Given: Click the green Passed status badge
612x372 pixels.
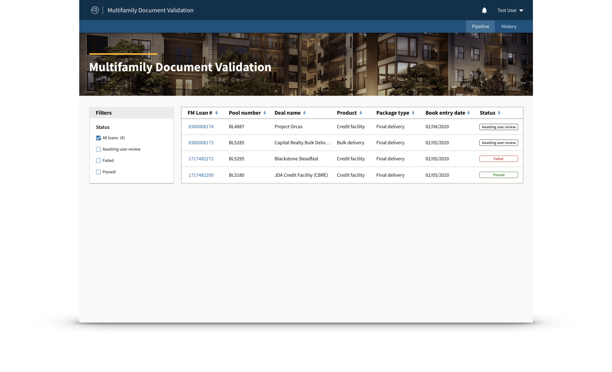Looking at the screenshot, I should (498, 175).
